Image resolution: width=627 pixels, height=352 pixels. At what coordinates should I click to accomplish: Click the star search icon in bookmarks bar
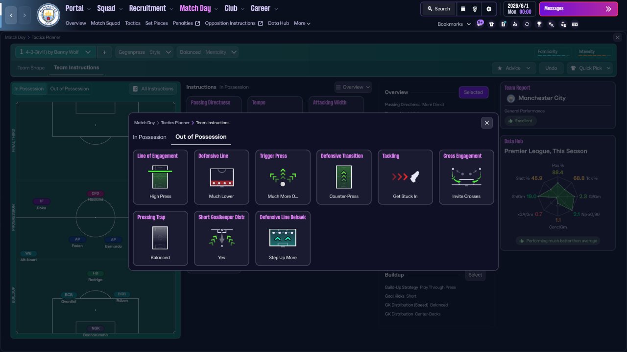coord(551,24)
